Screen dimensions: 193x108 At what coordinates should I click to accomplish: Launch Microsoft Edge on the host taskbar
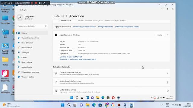(94, 105)
